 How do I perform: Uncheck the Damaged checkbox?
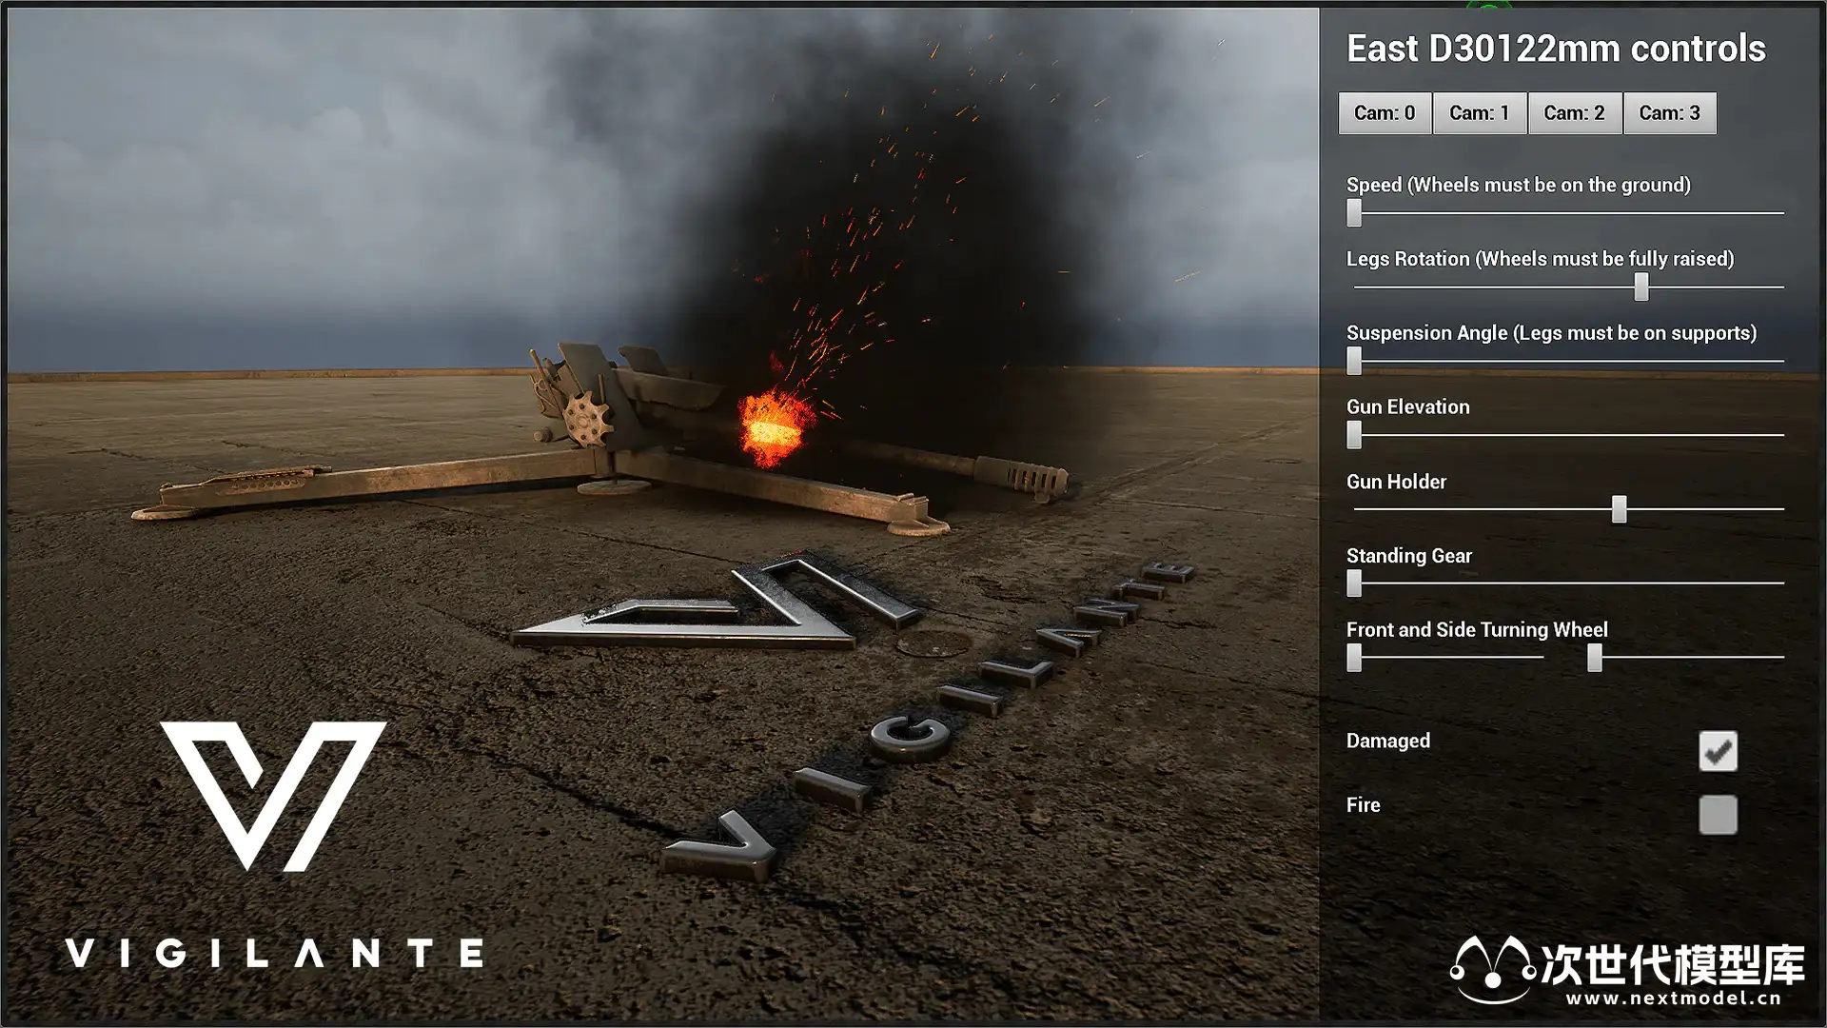click(1717, 751)
